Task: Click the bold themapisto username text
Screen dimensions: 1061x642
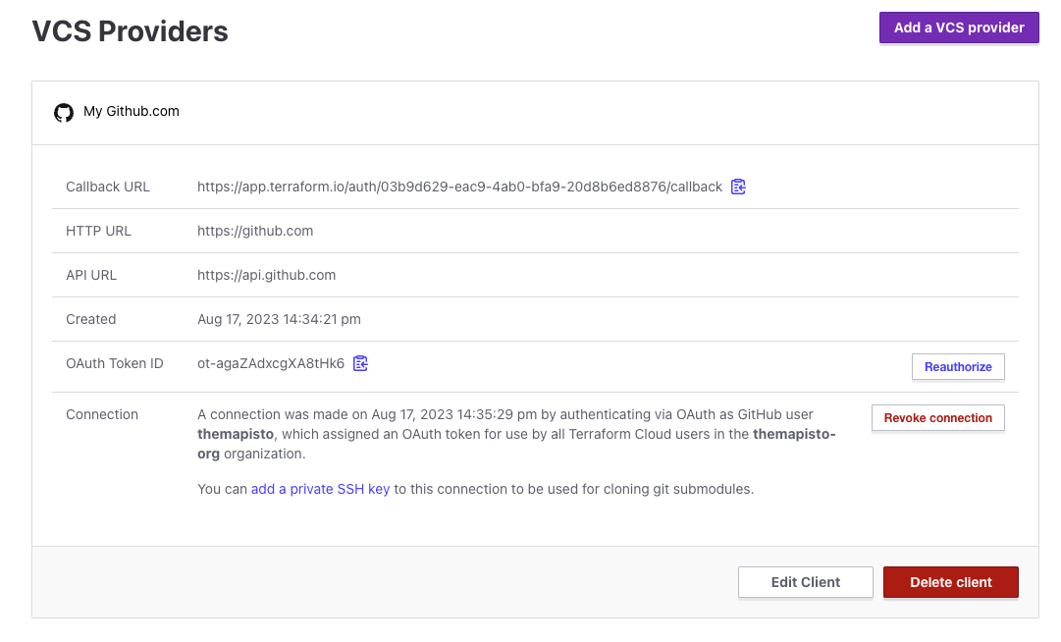Action: point(236,434)
